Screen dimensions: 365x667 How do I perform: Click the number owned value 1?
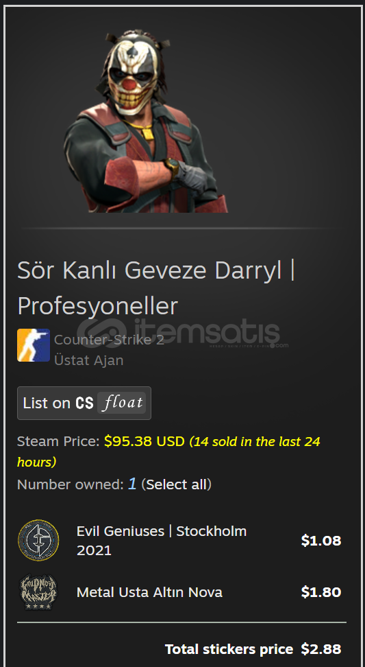click(x=132, y=484)
